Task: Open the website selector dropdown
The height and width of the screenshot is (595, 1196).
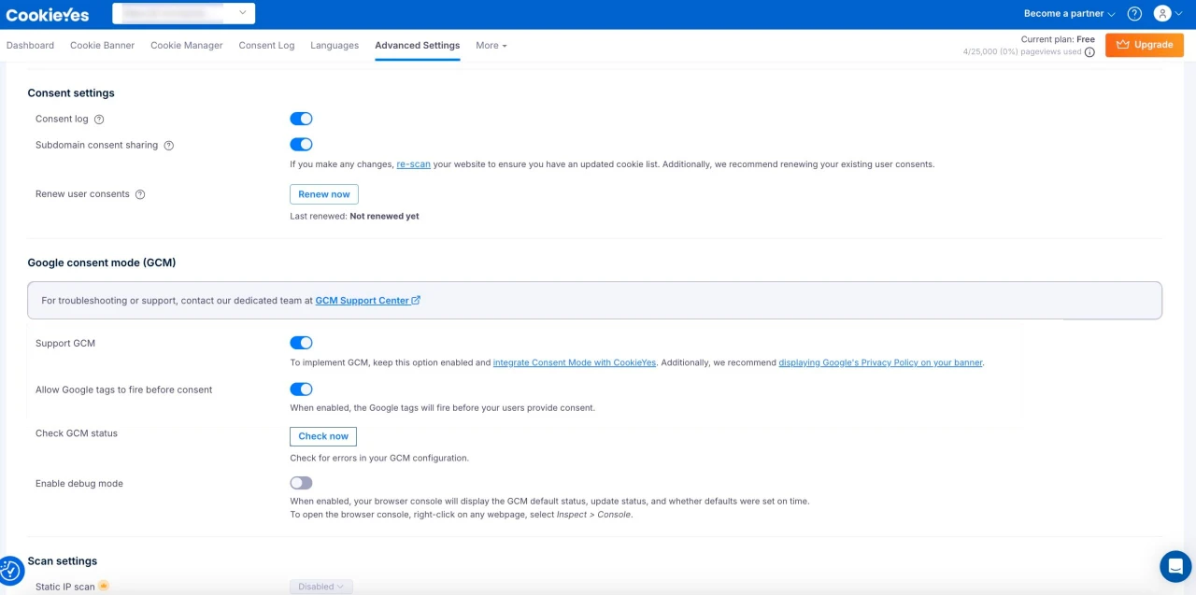Action: 184,13
